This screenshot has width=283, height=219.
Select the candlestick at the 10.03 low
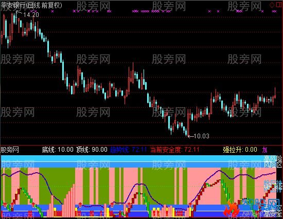click(x=188, y=123)
